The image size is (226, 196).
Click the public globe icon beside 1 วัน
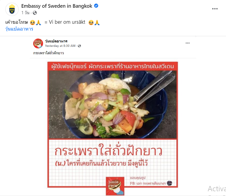pos(35,13)
